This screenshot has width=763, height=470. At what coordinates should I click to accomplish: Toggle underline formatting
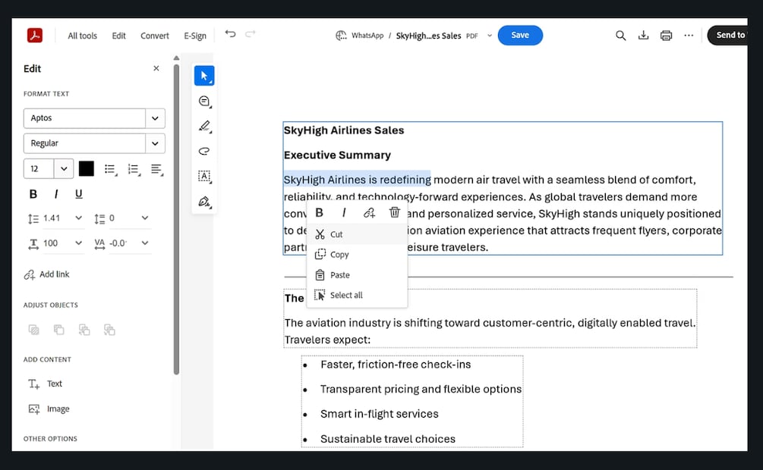point(79,194)
